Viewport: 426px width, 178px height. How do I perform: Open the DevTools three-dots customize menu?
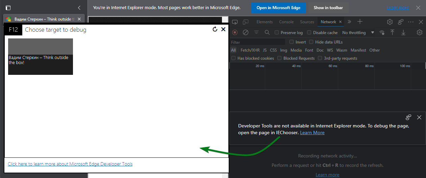411,22
